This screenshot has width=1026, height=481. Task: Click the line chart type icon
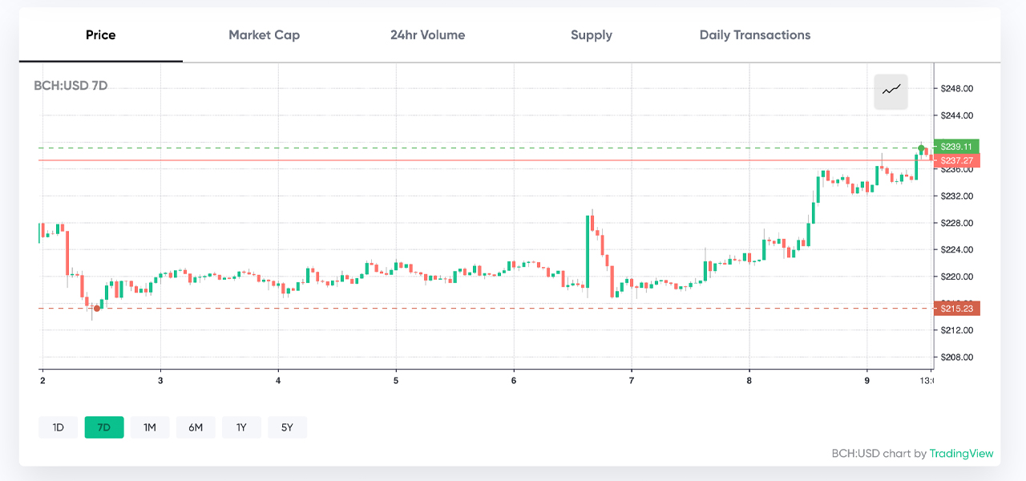pos(891,90)
